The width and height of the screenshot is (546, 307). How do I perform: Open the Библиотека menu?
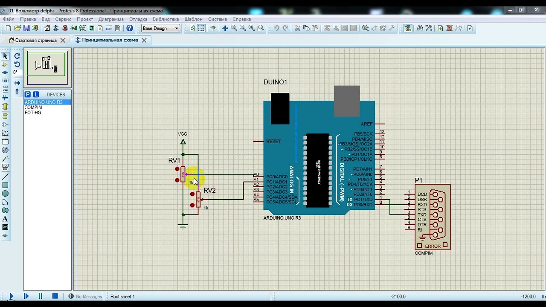click(x=166, y=19)
